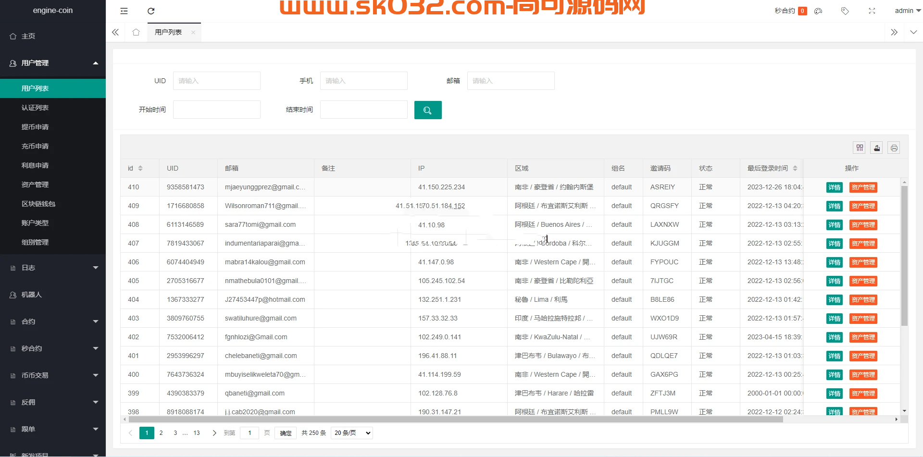Click the refresh page icon
Image resolution: width=923 pixels, height=457 pixels.
151,11
